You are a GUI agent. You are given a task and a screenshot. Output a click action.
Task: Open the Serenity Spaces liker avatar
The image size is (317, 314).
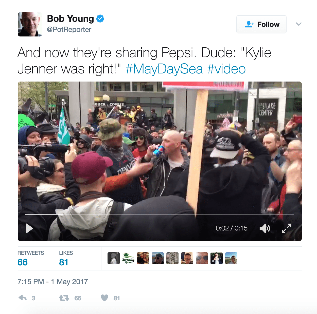(128, 258)
